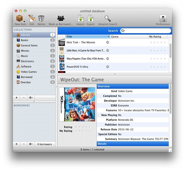Expand the Details section header
The height and width of the screenshot is (171, 185).
(133, 144)
